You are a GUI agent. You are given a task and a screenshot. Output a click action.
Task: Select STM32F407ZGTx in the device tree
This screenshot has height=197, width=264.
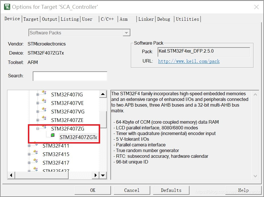pyautogui.click(x=78, y=137)
